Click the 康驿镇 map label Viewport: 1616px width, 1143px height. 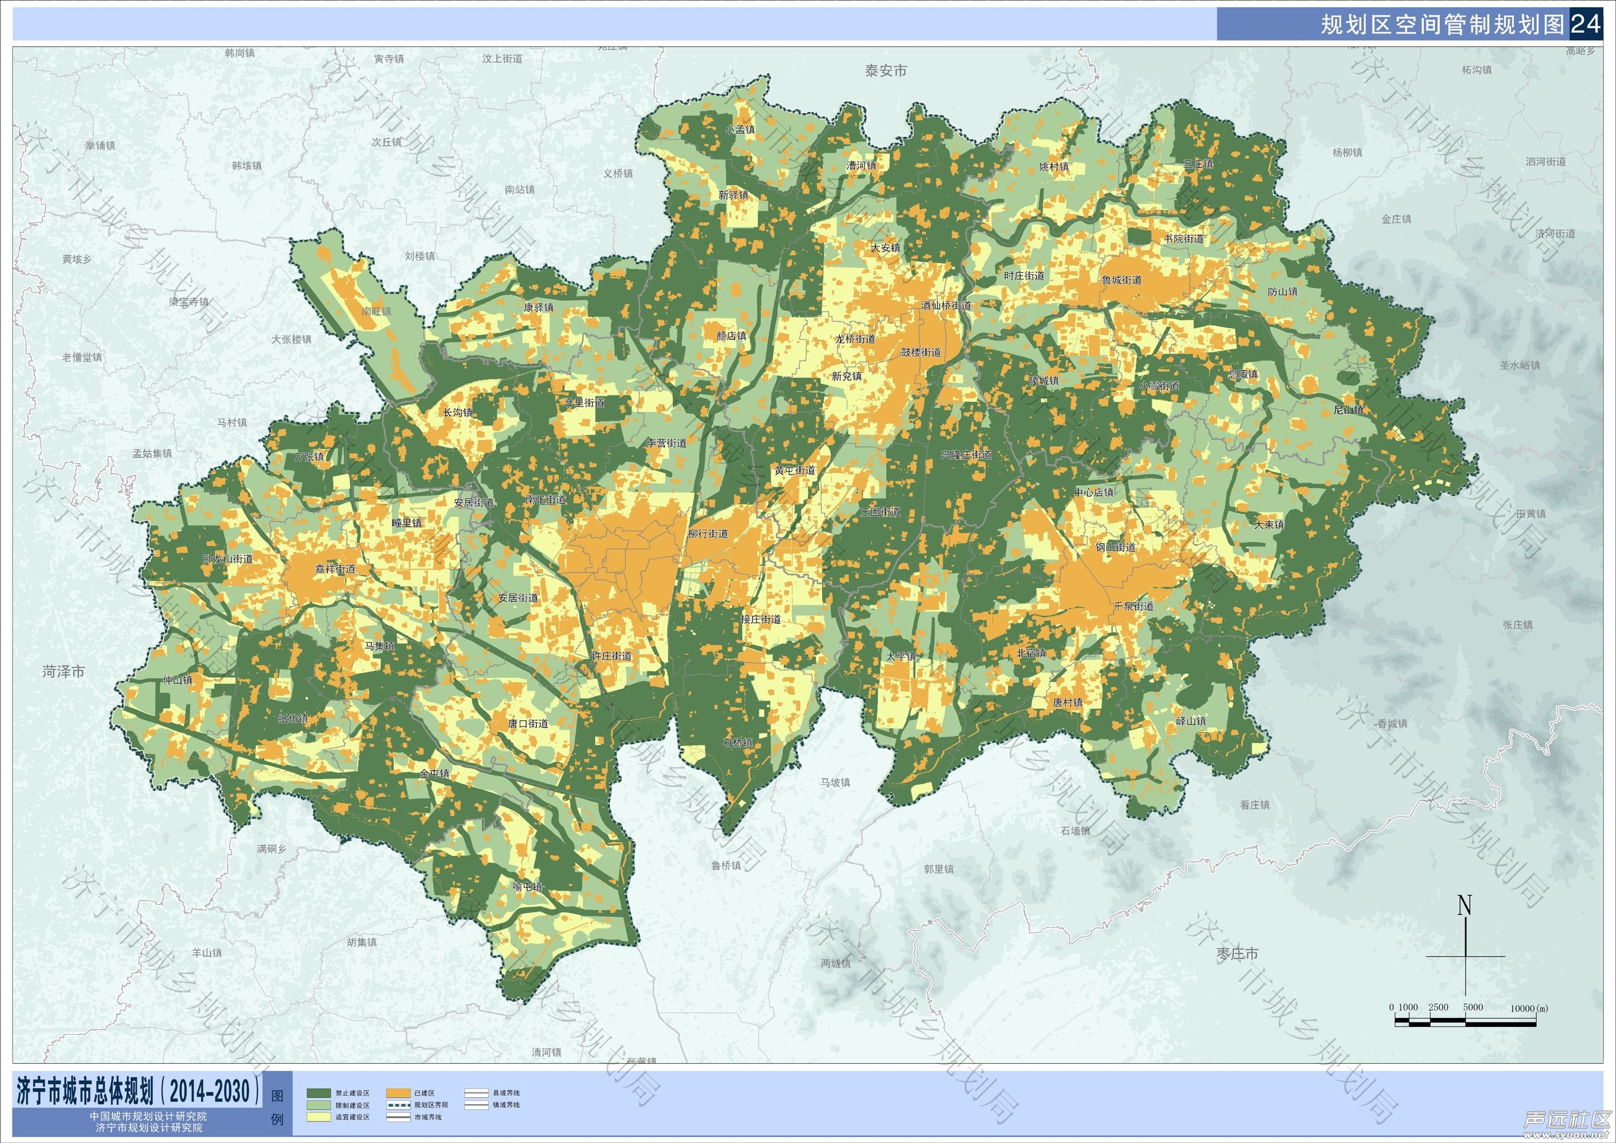click(539, 308)
